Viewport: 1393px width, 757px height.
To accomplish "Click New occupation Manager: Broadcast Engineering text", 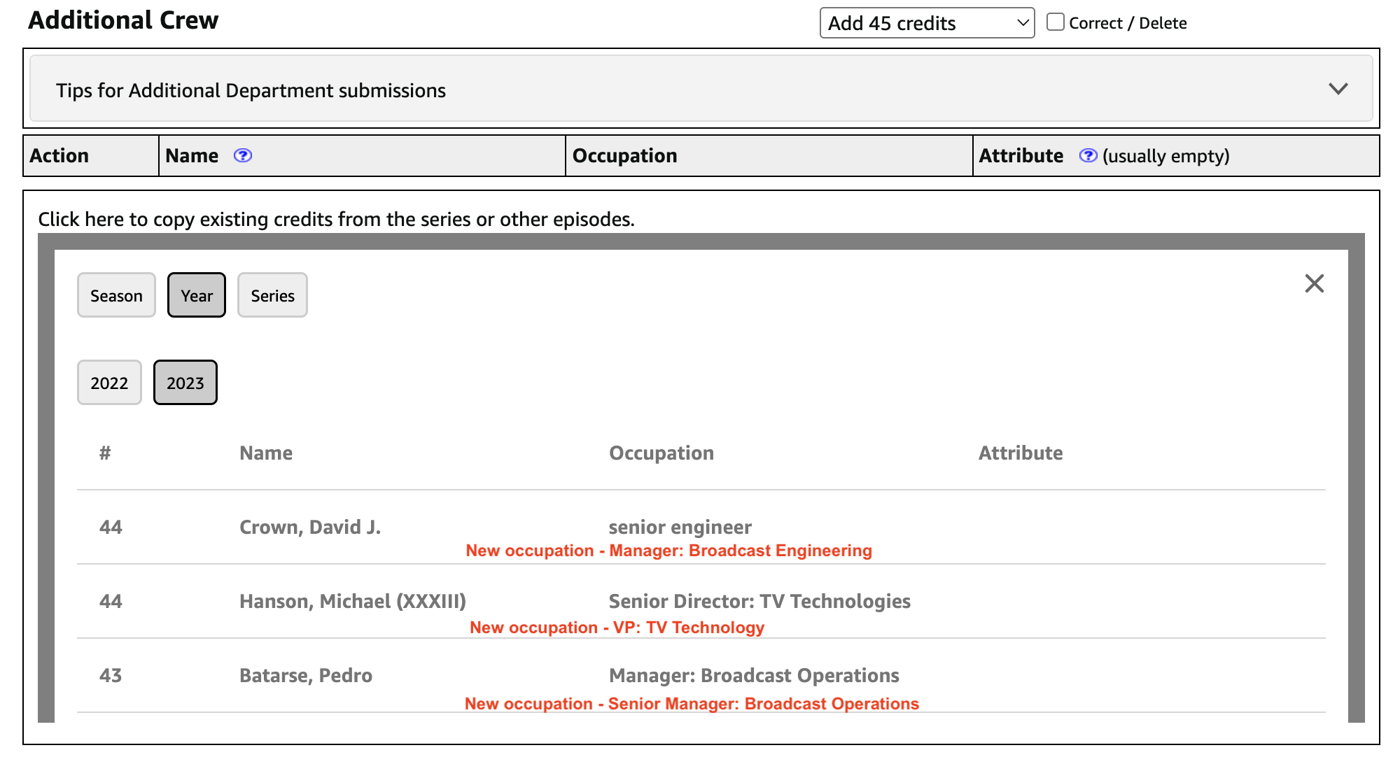I will (668, 551).
